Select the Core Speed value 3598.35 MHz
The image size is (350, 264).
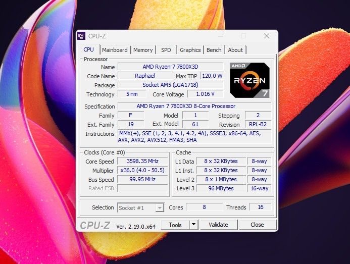(x=142, y=161)
